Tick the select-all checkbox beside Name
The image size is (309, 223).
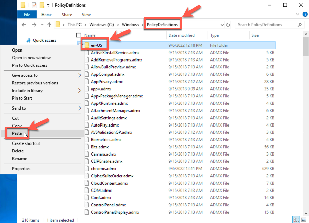coord(79,35)
